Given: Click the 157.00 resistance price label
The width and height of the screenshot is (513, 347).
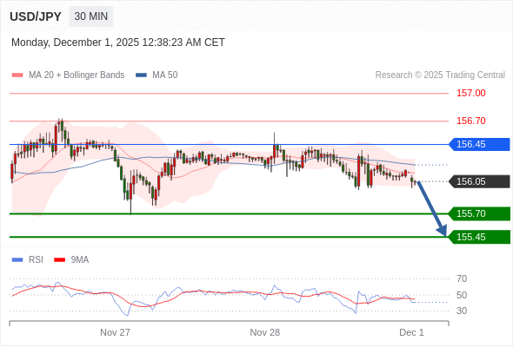Looking at the screenshot, I should [470, 93].
